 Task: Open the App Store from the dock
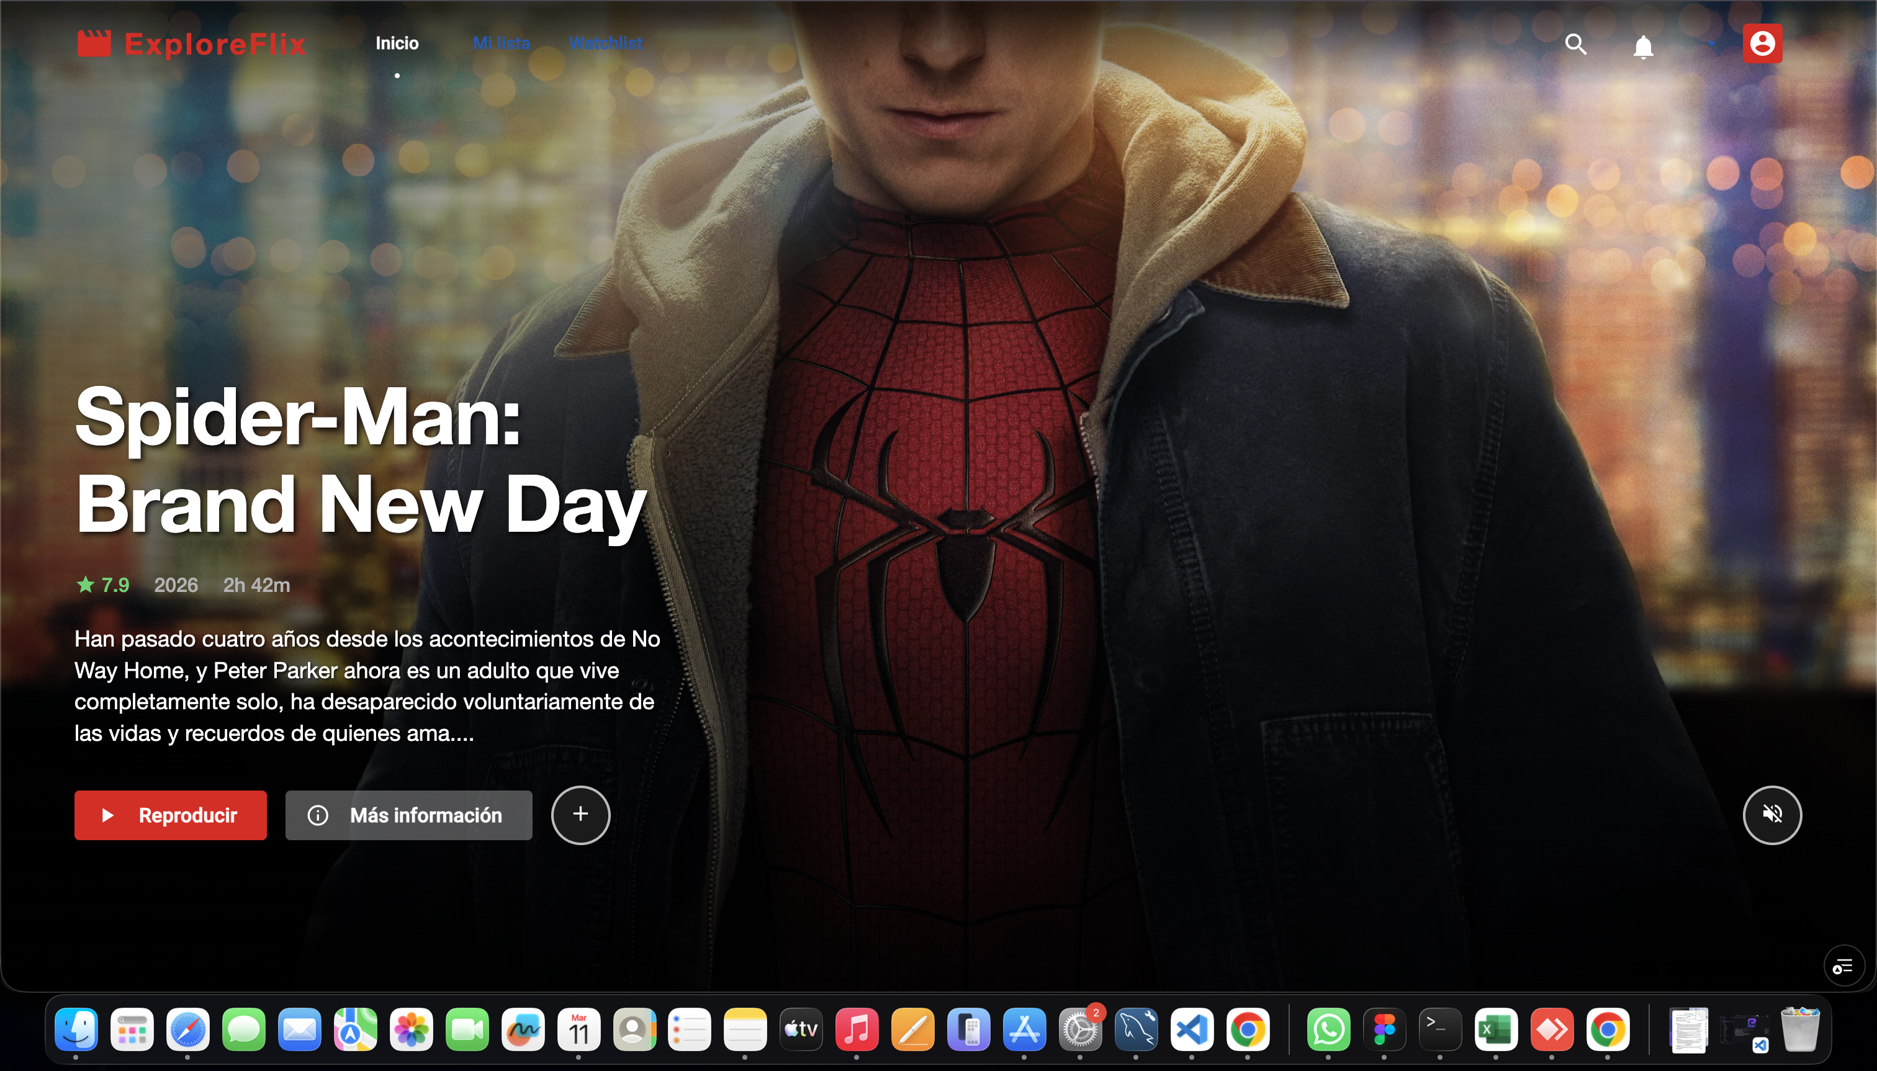(1024, 1029)
